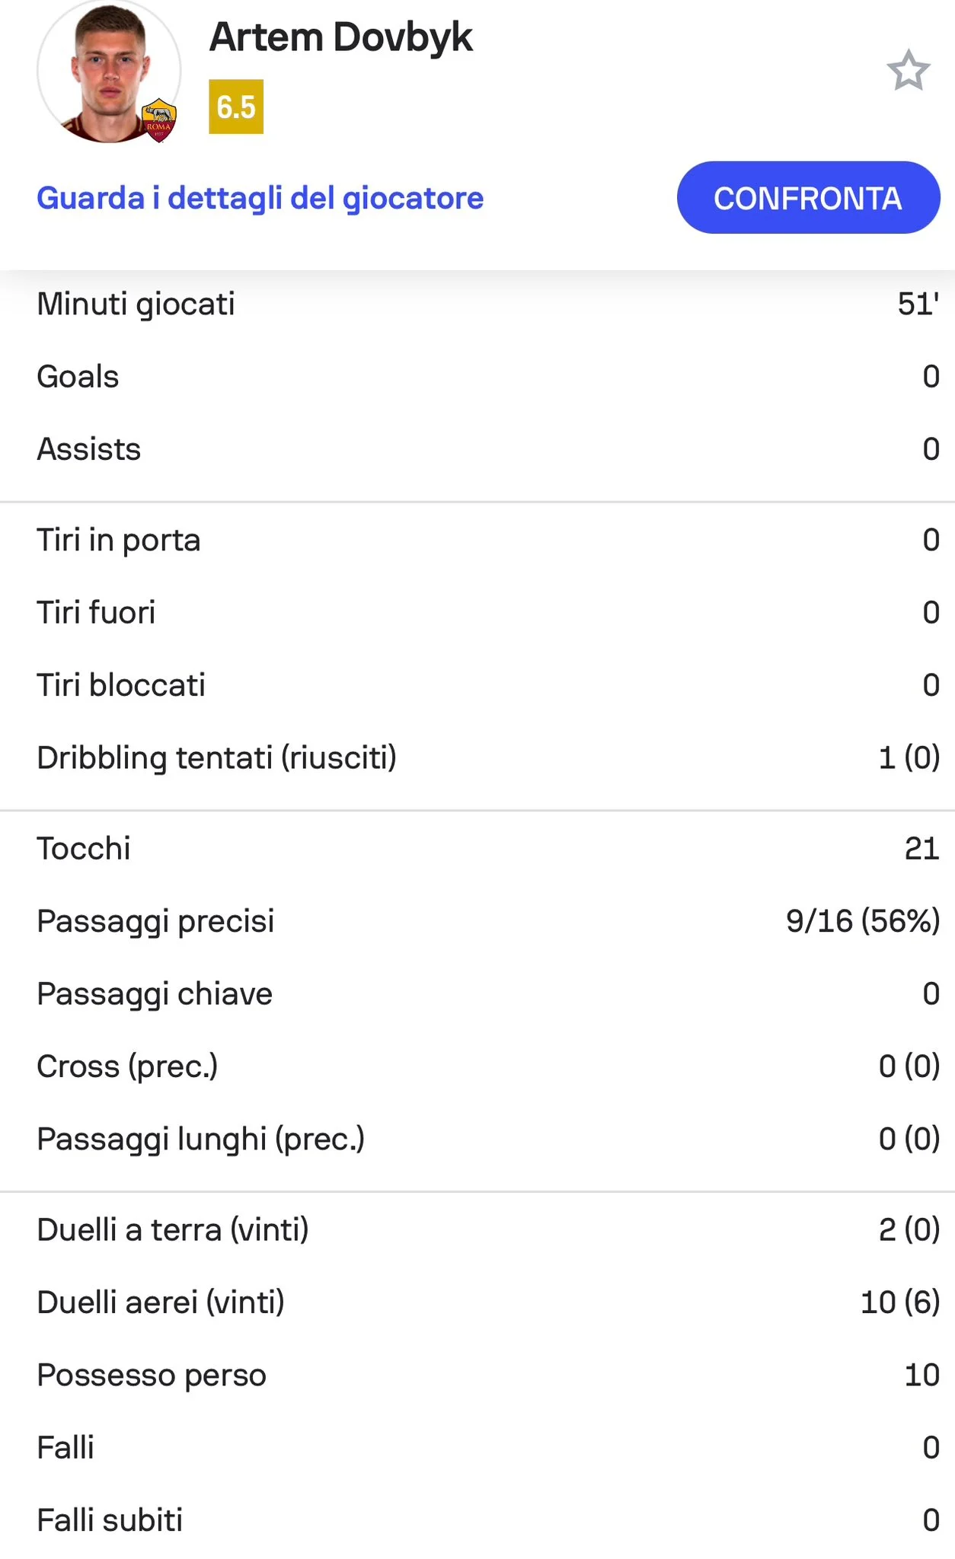This screenshot has width=955, height=1559.
Task: Click the Tiri in porta label
Action: coord(118,540)
